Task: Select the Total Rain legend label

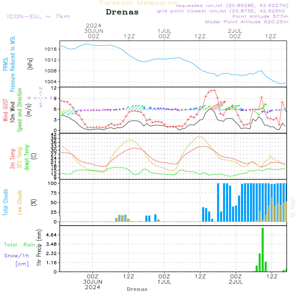Action: pos(19,245)
